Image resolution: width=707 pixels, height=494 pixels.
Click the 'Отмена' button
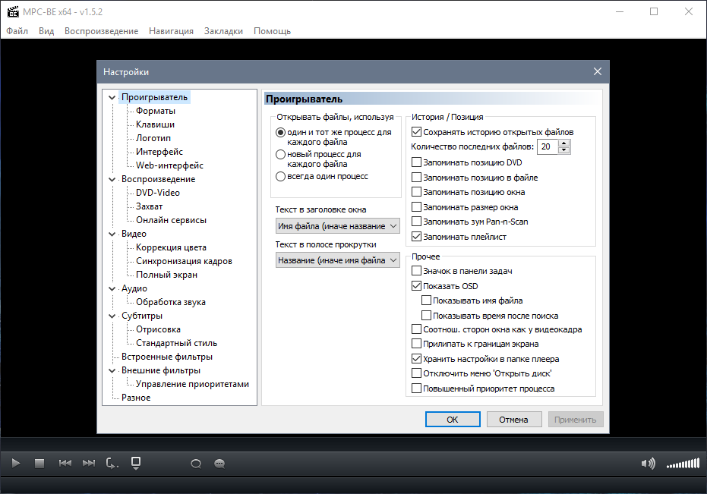tap(513, 419)
